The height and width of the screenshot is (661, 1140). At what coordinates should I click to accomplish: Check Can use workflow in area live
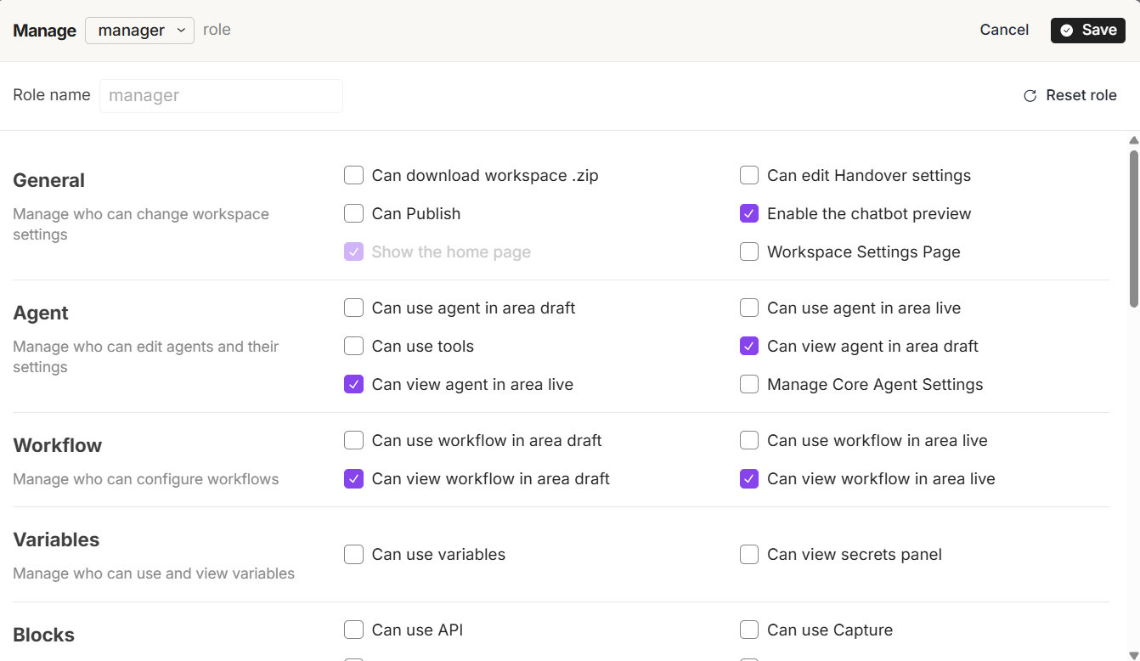(748, 441)
